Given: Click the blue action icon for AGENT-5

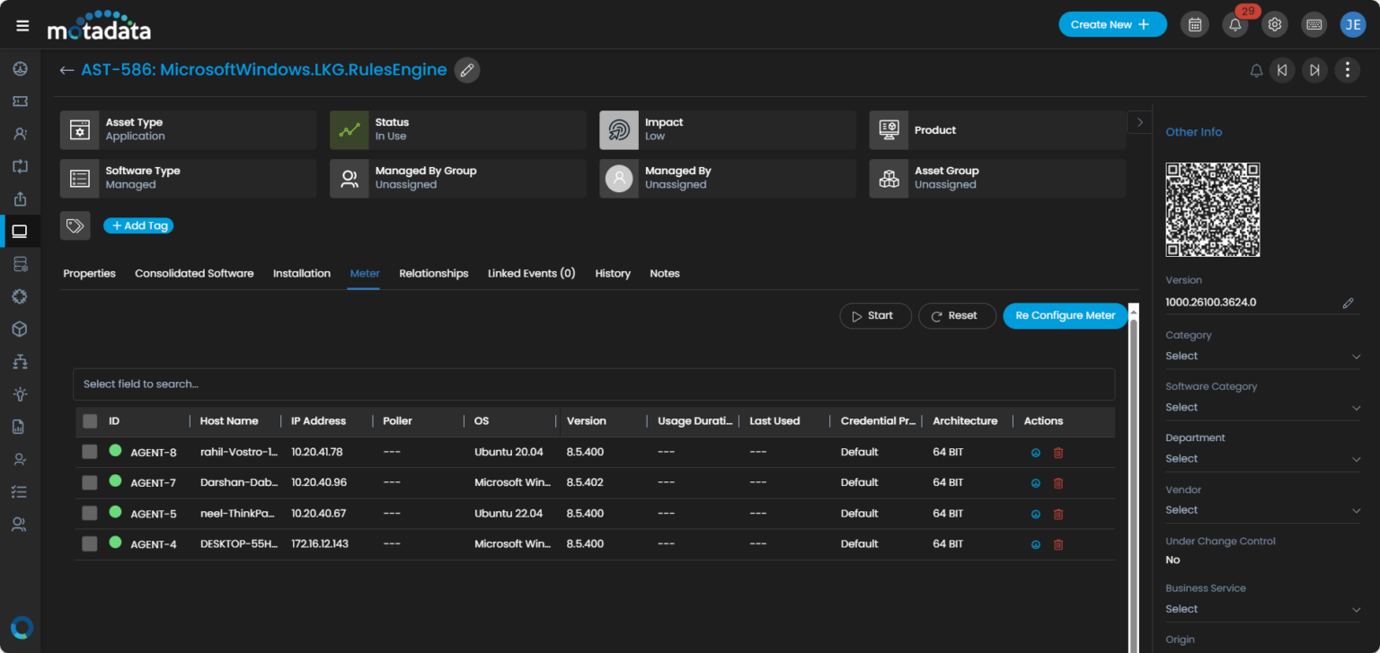Looking at the screenshot, I should (1036, 514).
